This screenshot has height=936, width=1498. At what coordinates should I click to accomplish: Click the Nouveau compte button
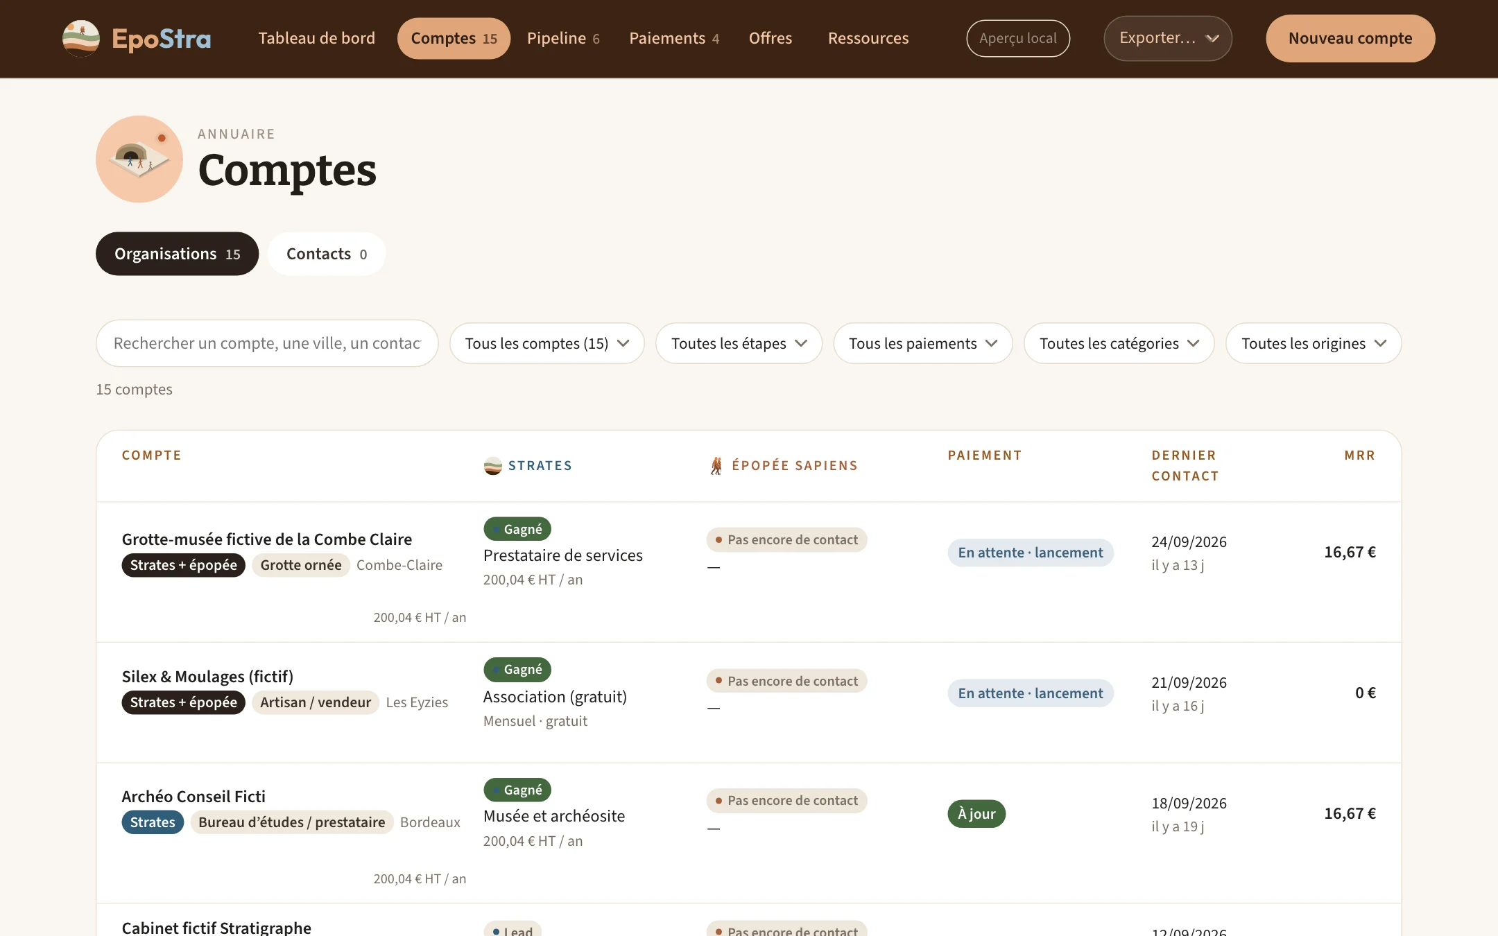click(1350, 38)
